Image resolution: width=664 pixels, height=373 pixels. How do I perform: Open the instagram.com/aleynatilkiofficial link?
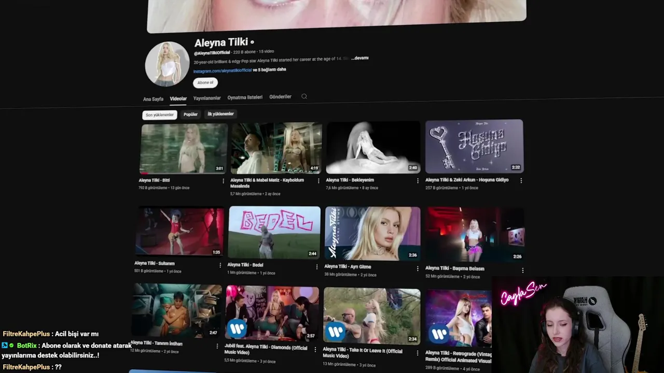pos(222,70)
